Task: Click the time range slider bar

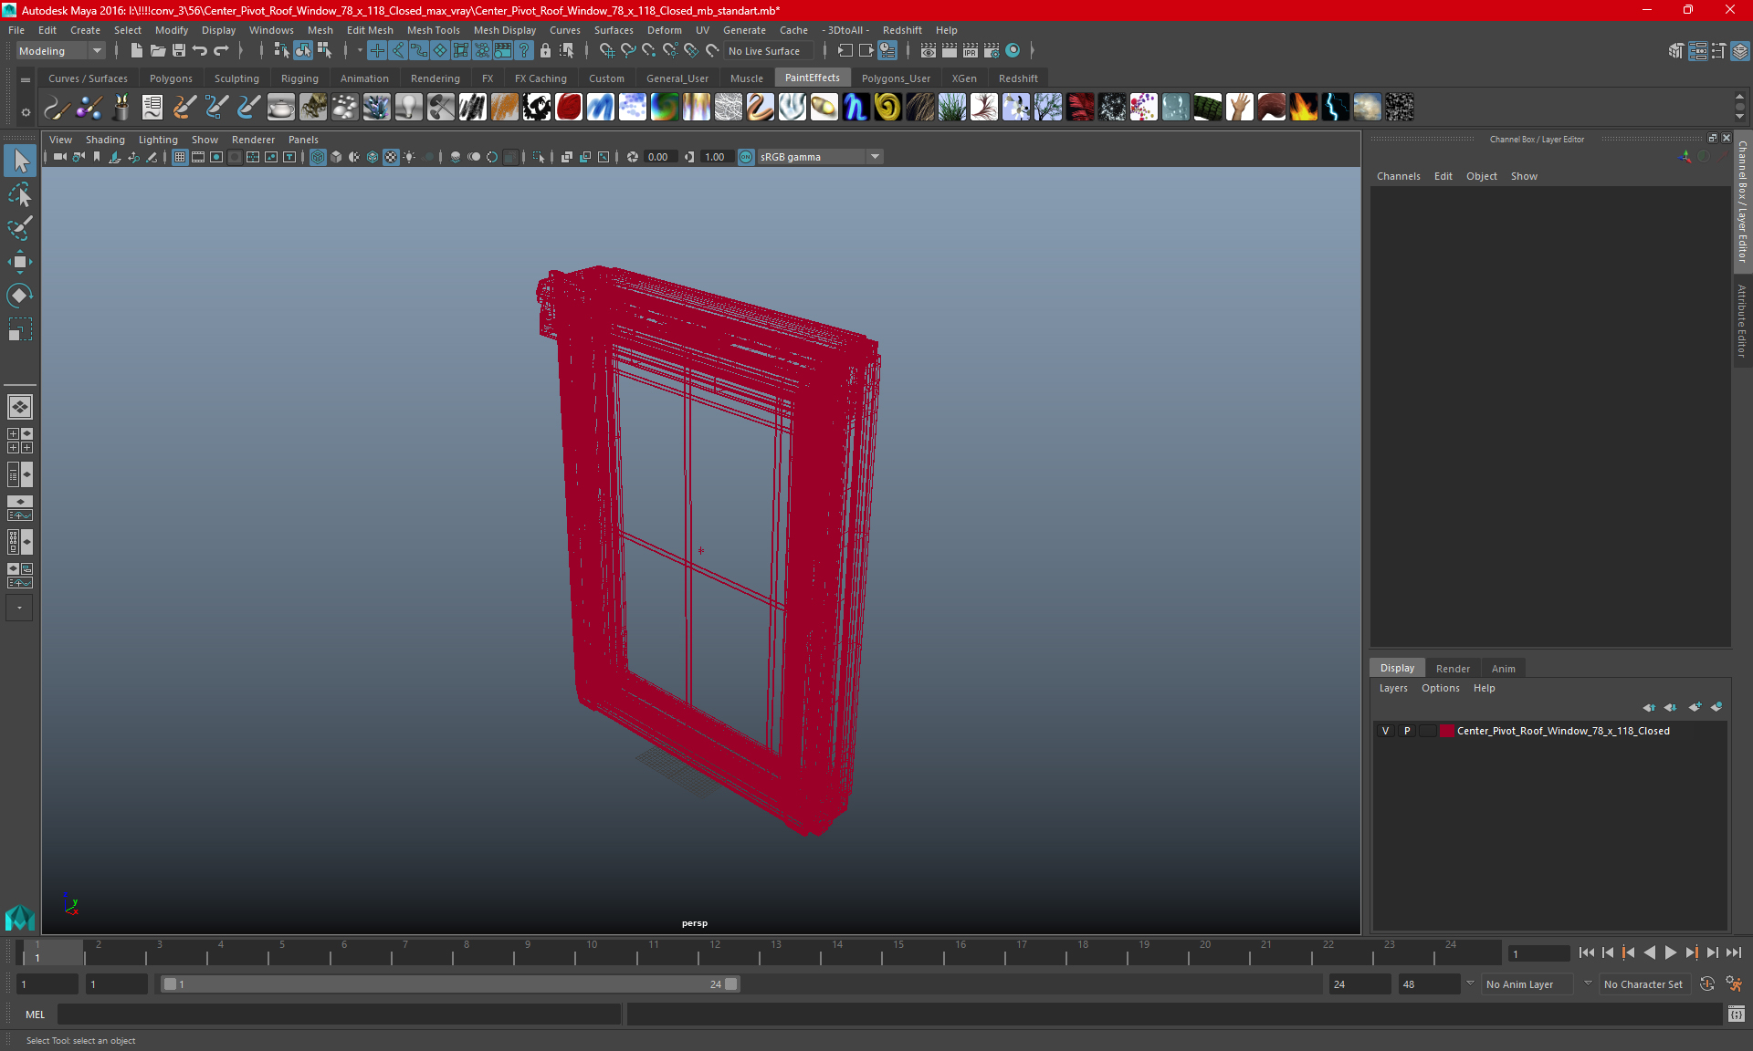Action: click(450, 984)
